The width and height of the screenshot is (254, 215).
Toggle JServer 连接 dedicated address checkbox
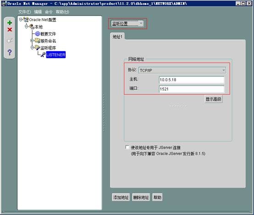[x=127, y=147]
